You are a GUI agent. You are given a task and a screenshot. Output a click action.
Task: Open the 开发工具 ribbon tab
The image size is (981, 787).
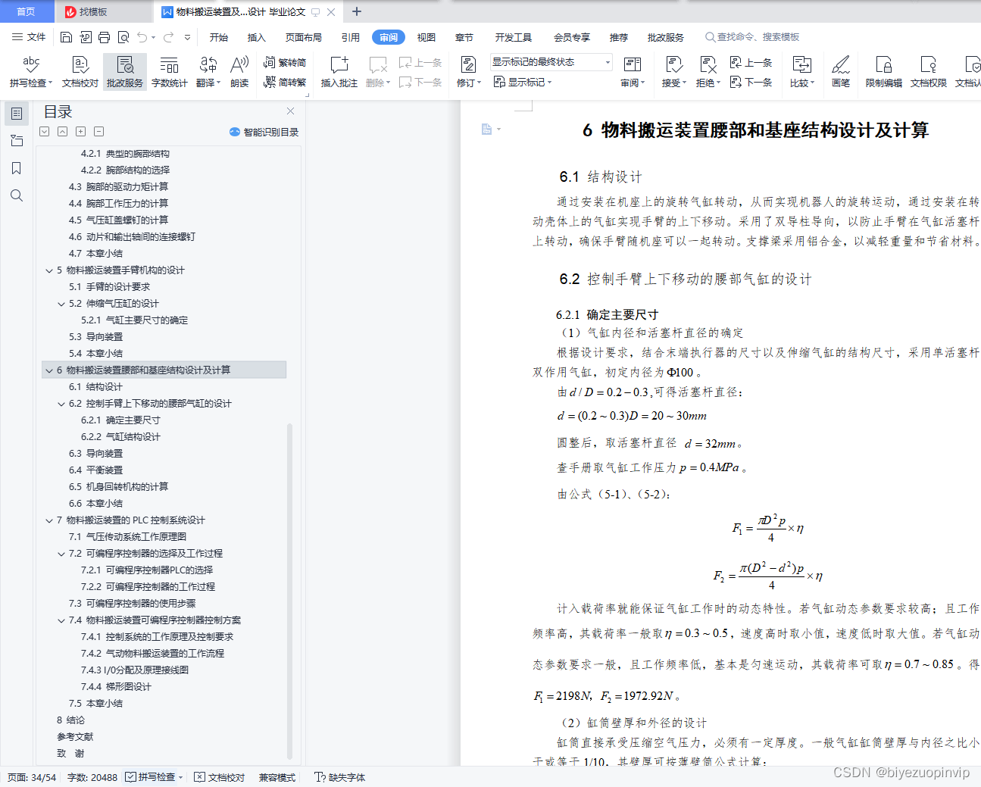514,37
